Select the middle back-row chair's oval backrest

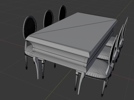pyautogui.click(x=48, y=19)
